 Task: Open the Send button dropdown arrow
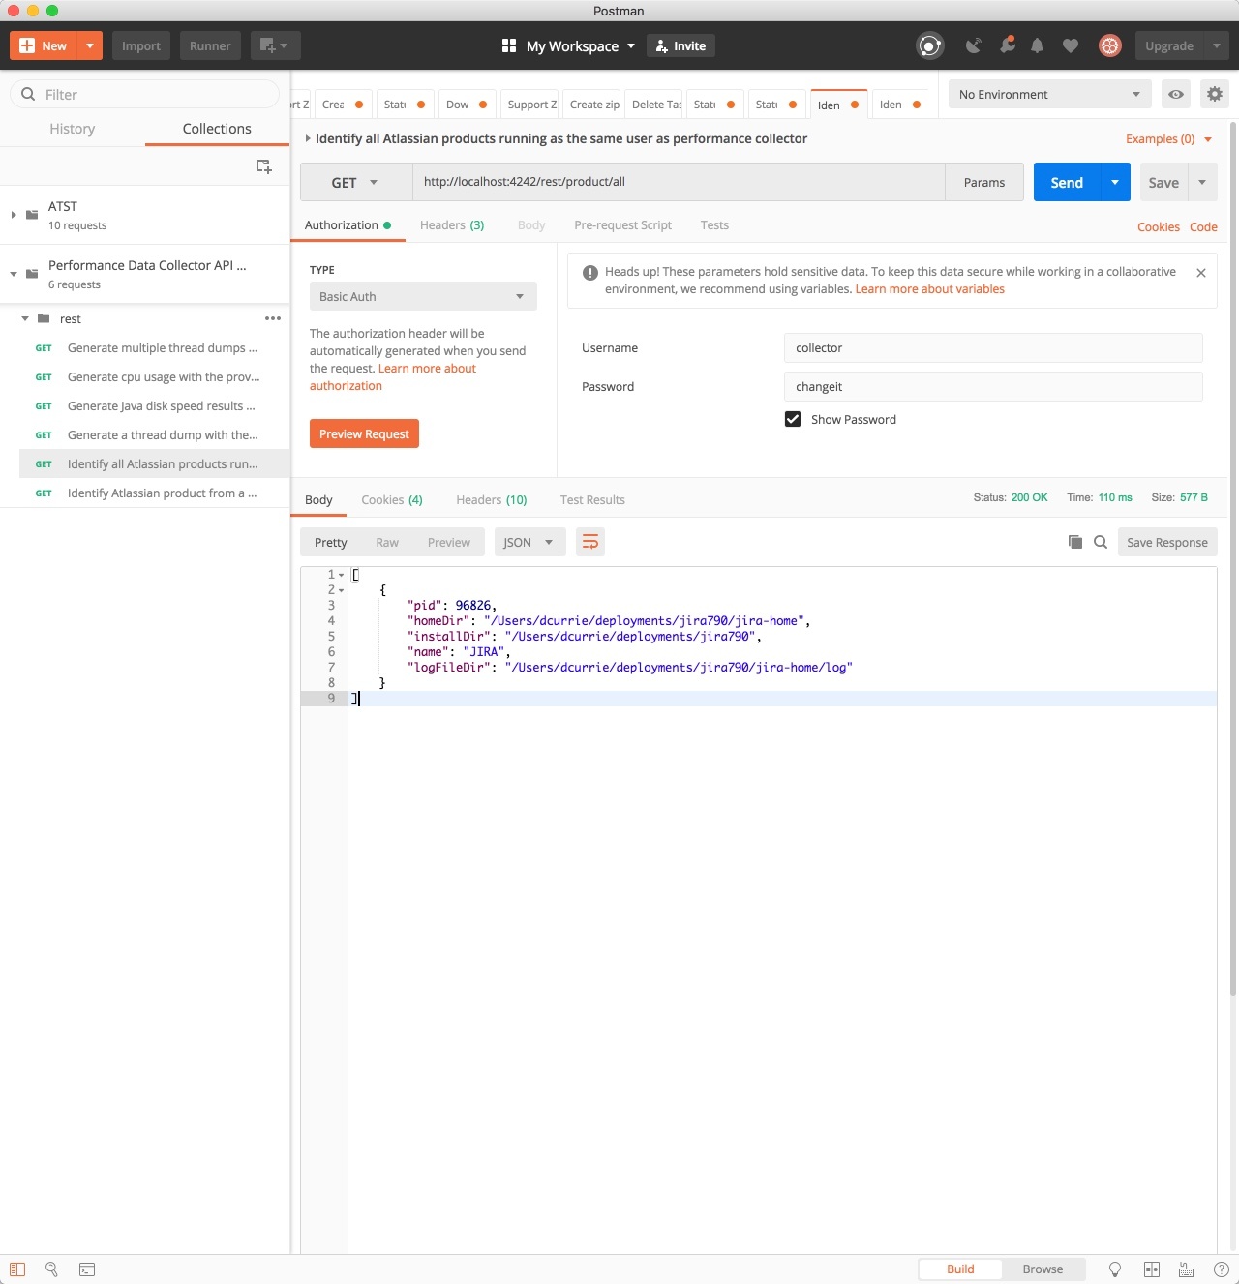click(1115, 182)
